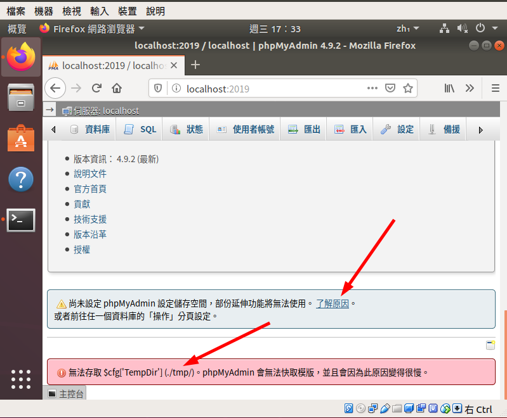This screenshot has width=507, height=418.
Task: Click the 伺服器: localhost breadcrumb
Action: (100, 111)
